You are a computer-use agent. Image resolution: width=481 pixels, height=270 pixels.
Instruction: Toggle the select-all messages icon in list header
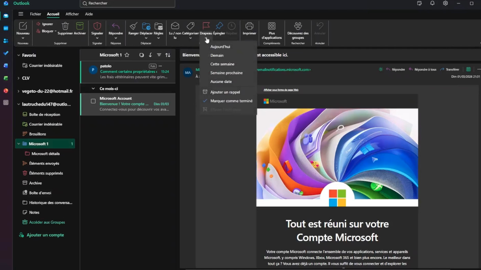(141, 55)
